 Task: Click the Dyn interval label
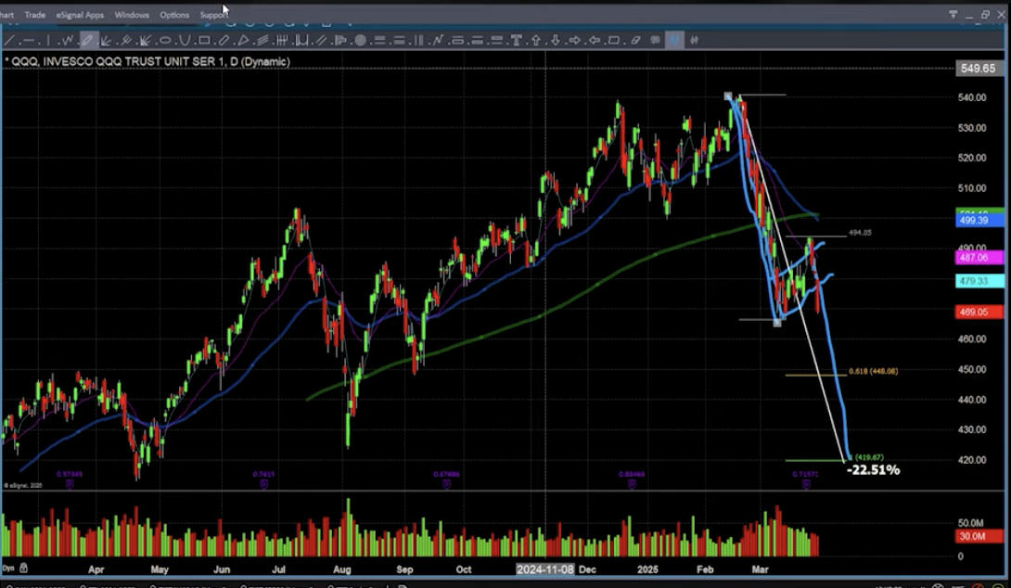click(x=8, y=568)
